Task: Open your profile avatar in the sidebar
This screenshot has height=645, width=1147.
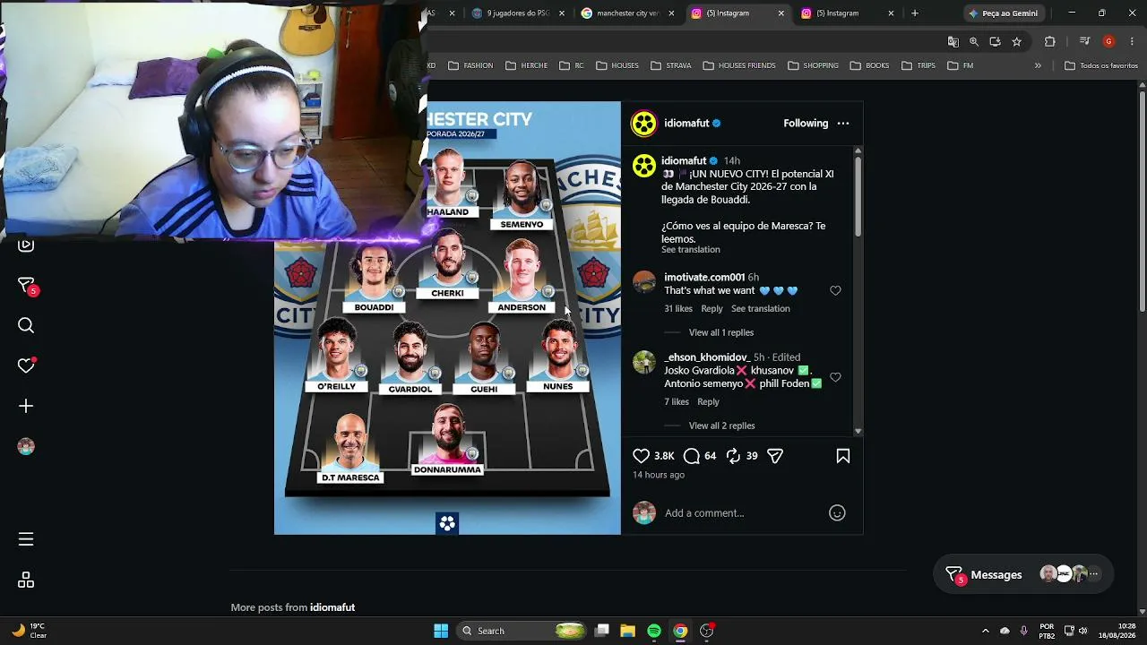Action: [26, 446]
